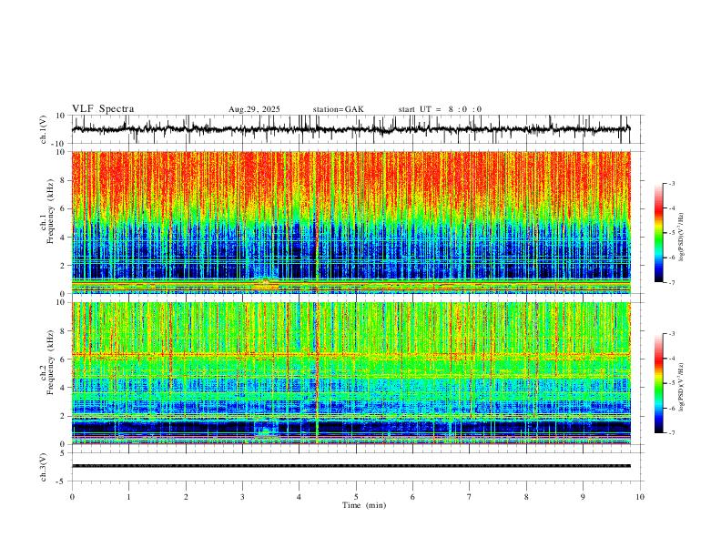This screenshot has width=721, height=557.
Task: Click the "-7" label on ch.1 colorbar
Action: (671, 282)
